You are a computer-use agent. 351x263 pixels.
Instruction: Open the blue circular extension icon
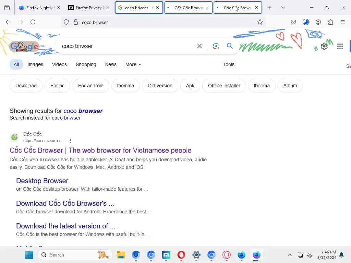pos(305,22)
